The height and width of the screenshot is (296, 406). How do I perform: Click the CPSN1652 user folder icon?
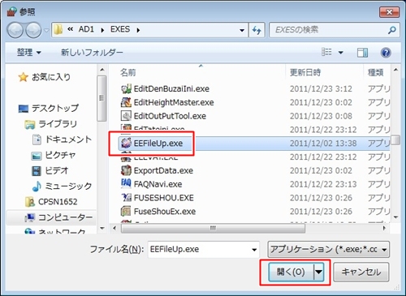(x=30, y=202)
